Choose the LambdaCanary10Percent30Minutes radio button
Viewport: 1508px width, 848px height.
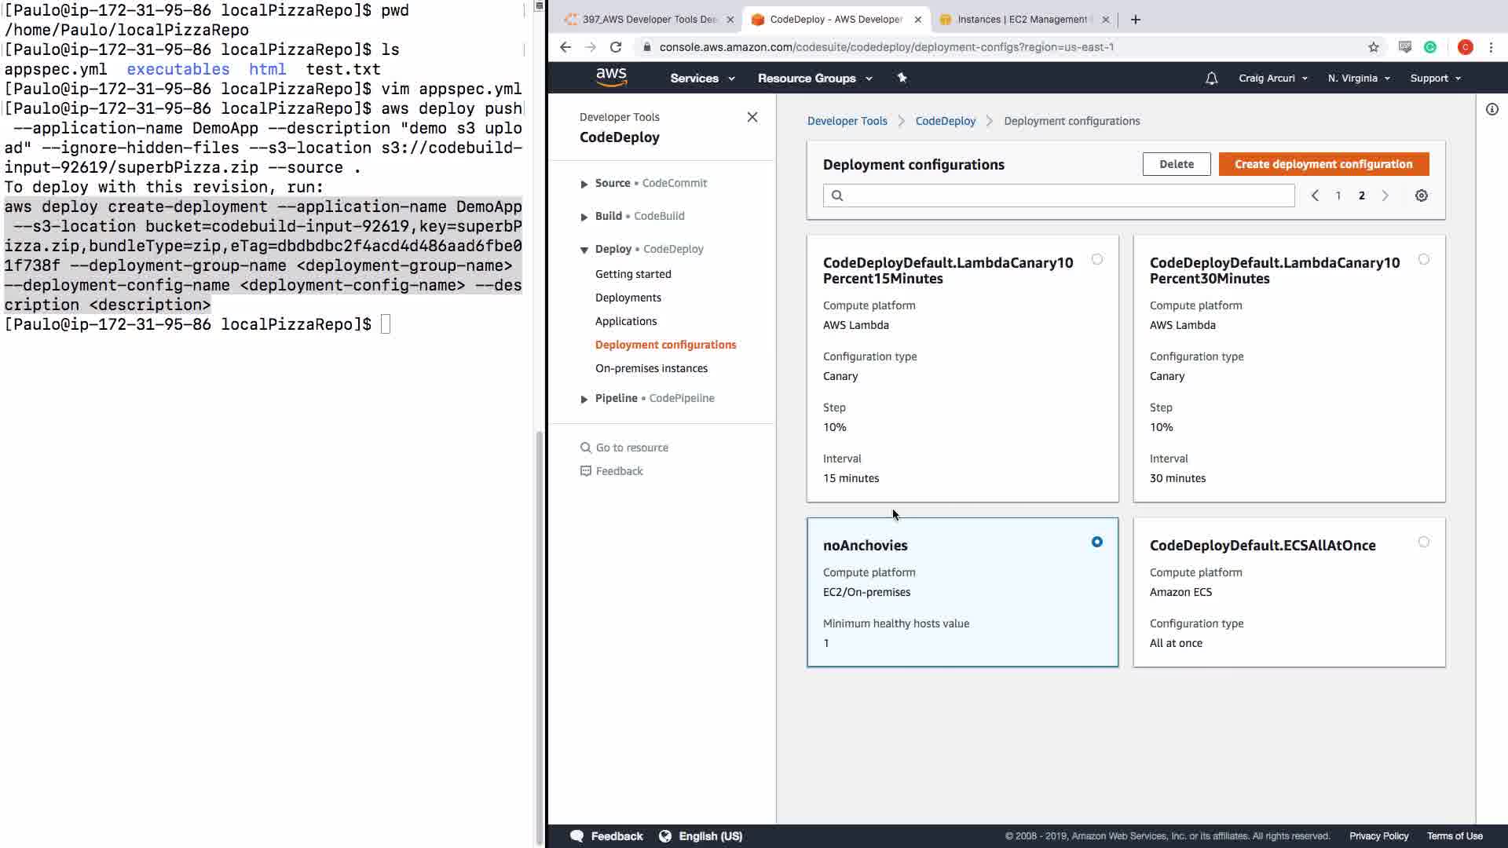(1423, 259)
